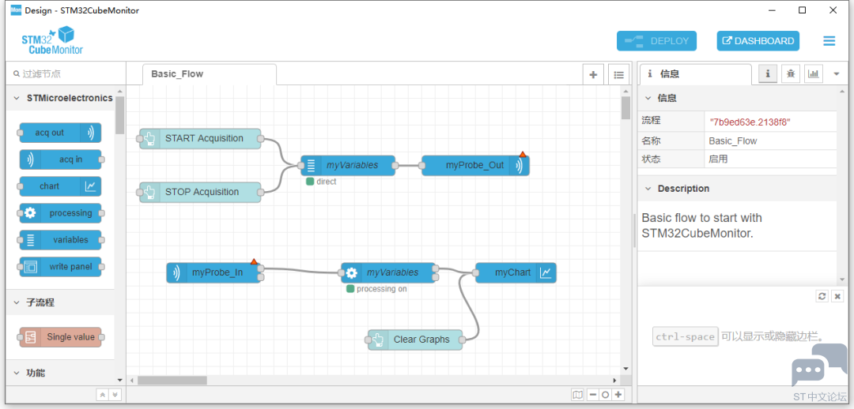Open the 信息 sidebar tab
The image size is (854, 409).
695,74
